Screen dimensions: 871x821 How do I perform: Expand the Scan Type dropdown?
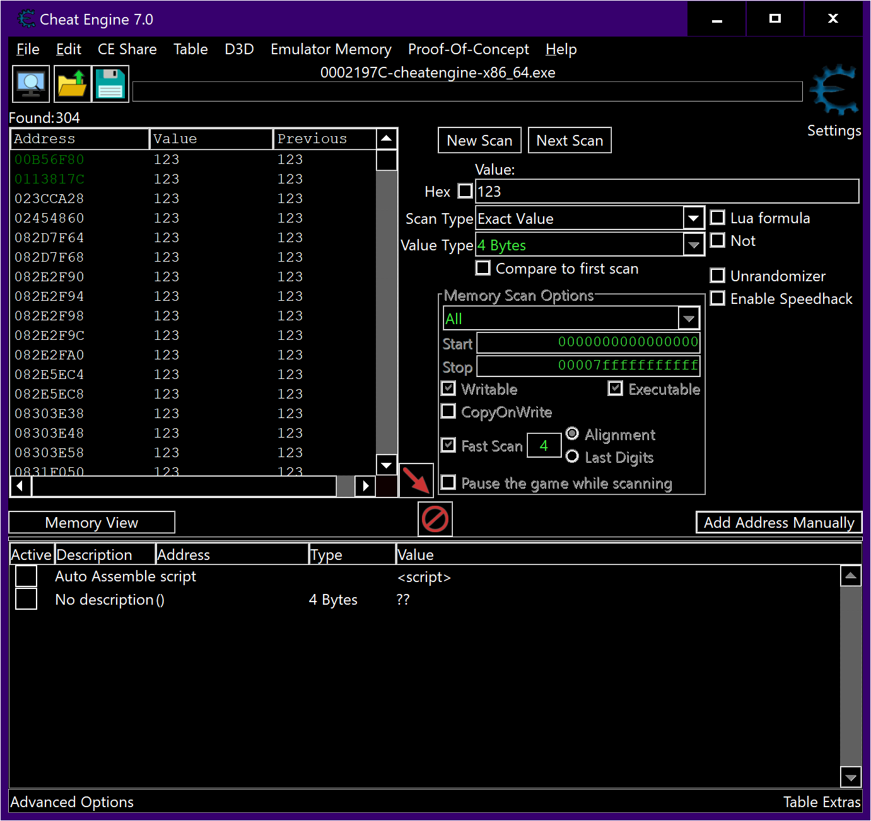click(x=694, y=218)
